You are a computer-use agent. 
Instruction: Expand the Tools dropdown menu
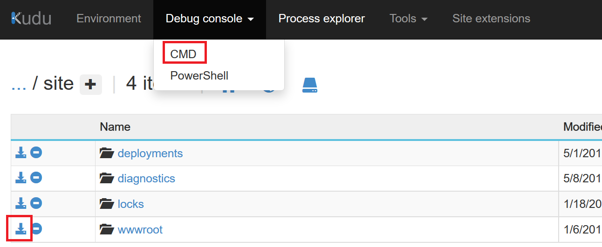coord(409,19)
